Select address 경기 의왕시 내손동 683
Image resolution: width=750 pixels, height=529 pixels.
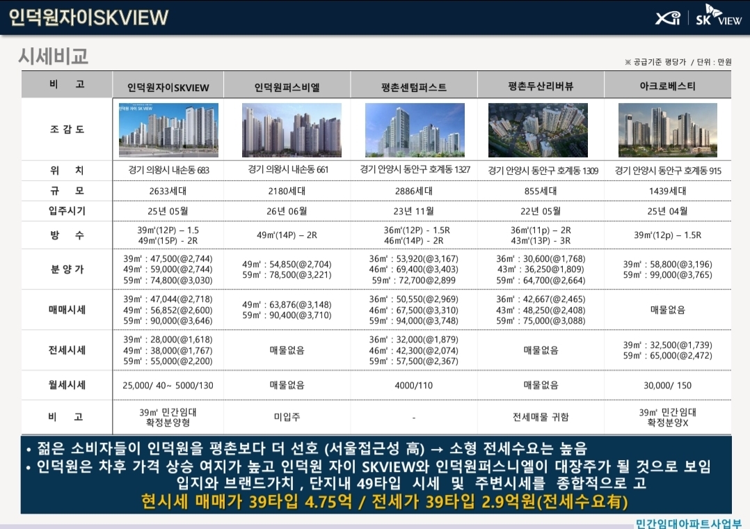(x=168, y=170)
